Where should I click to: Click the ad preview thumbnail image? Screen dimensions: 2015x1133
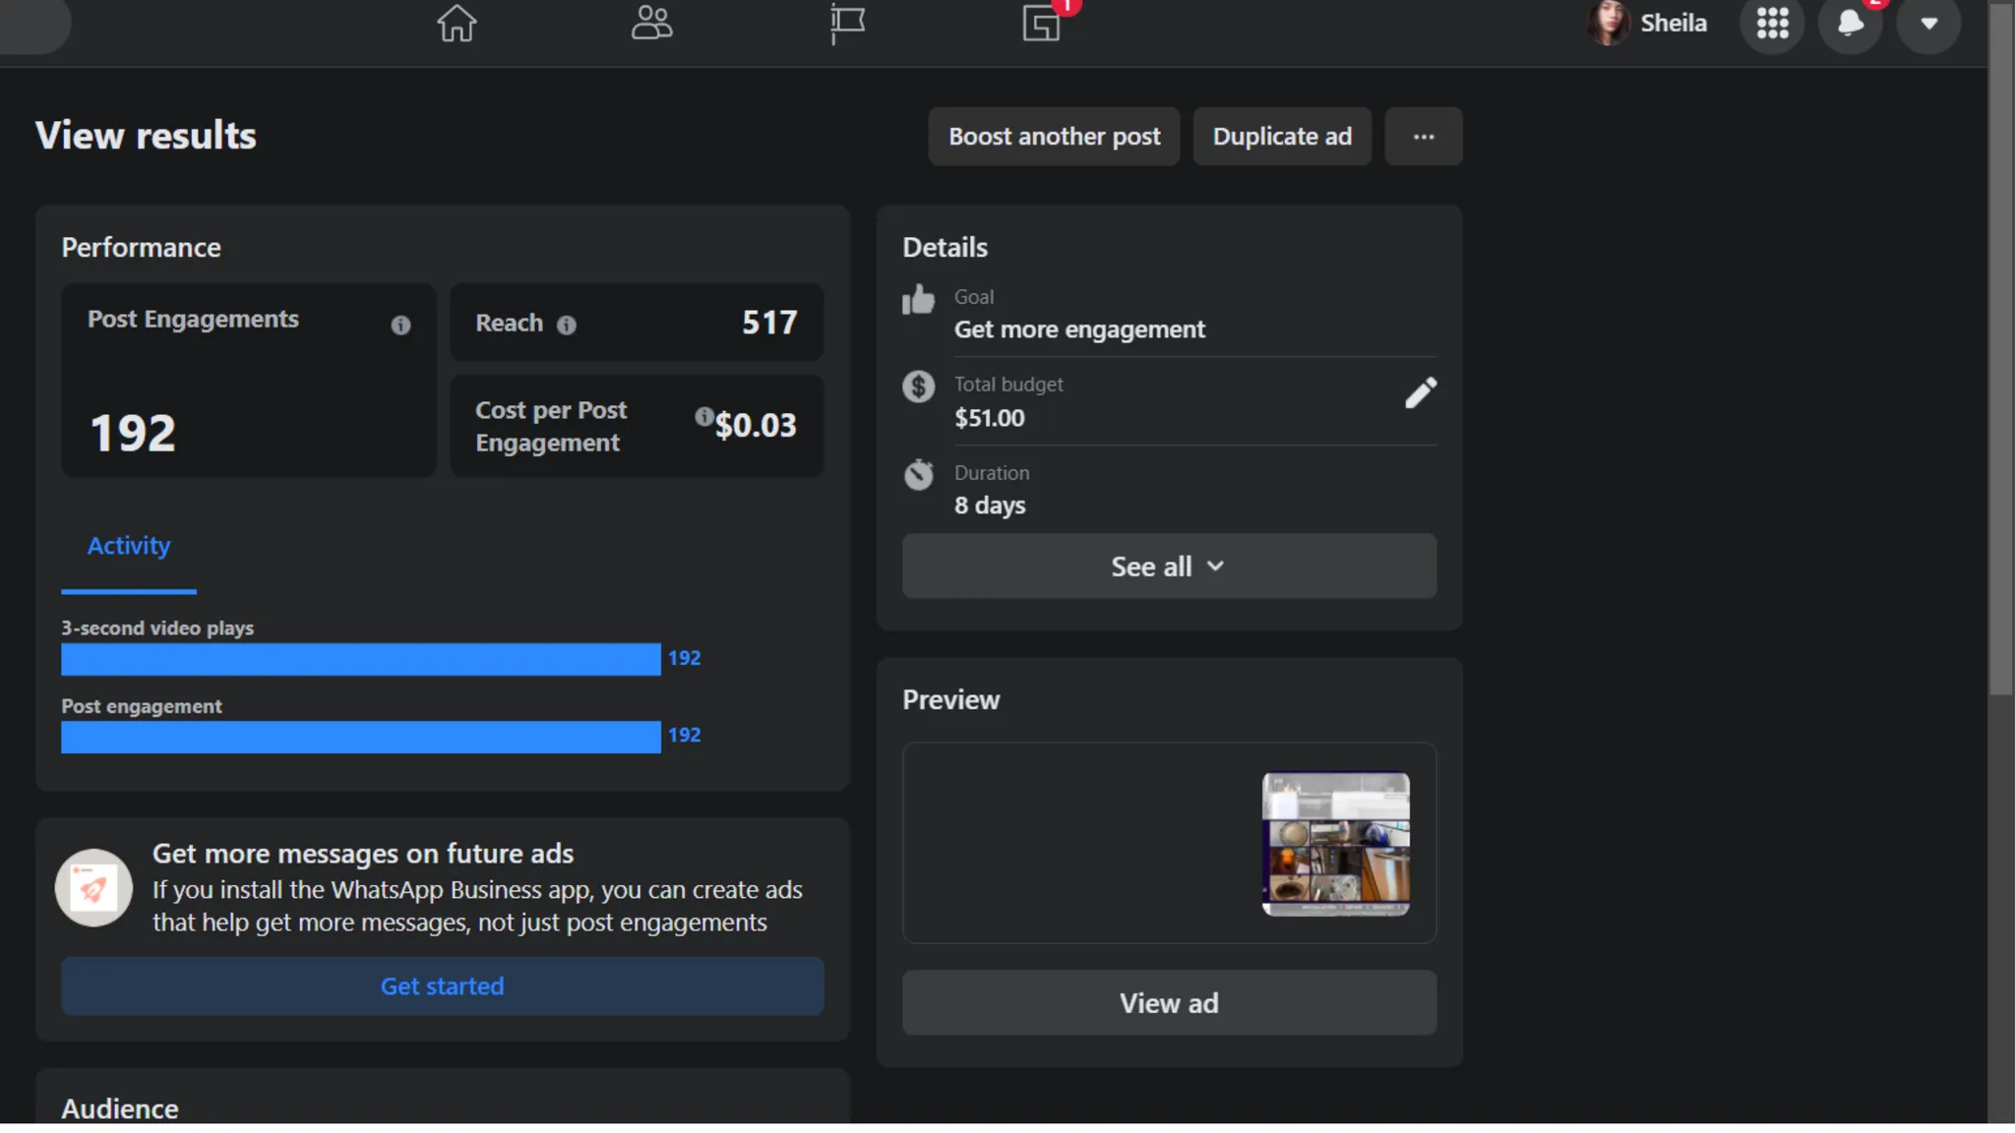(x=1335, y=844)
